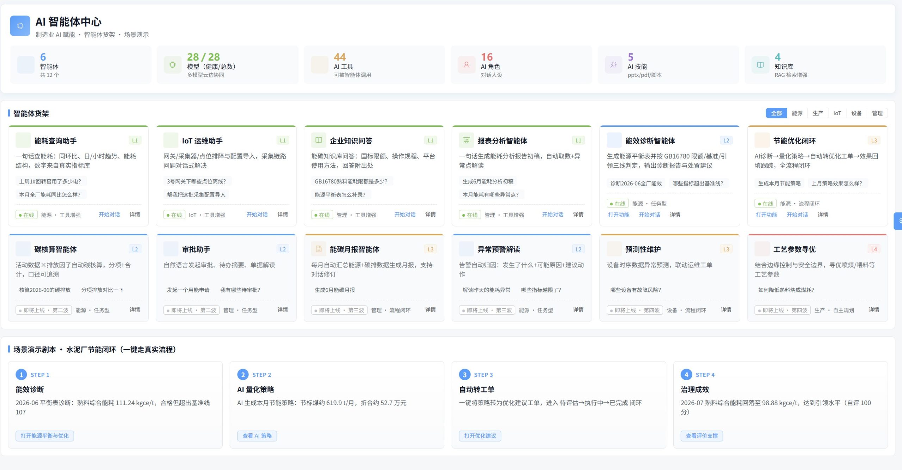The image size is (902, 470).
Task: Click the AI 智能体中心 logo icon
Action: 20,26
